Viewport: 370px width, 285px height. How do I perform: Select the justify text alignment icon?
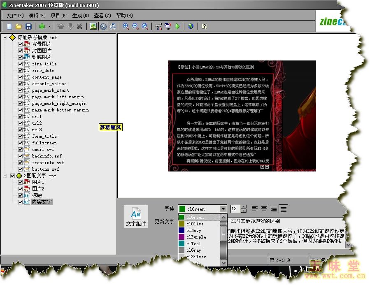(283, 209)
